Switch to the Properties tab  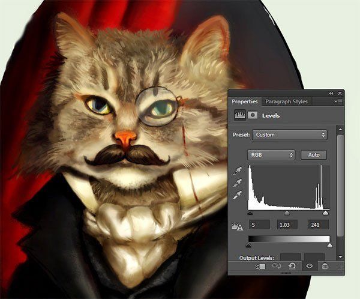pos(245,101)
